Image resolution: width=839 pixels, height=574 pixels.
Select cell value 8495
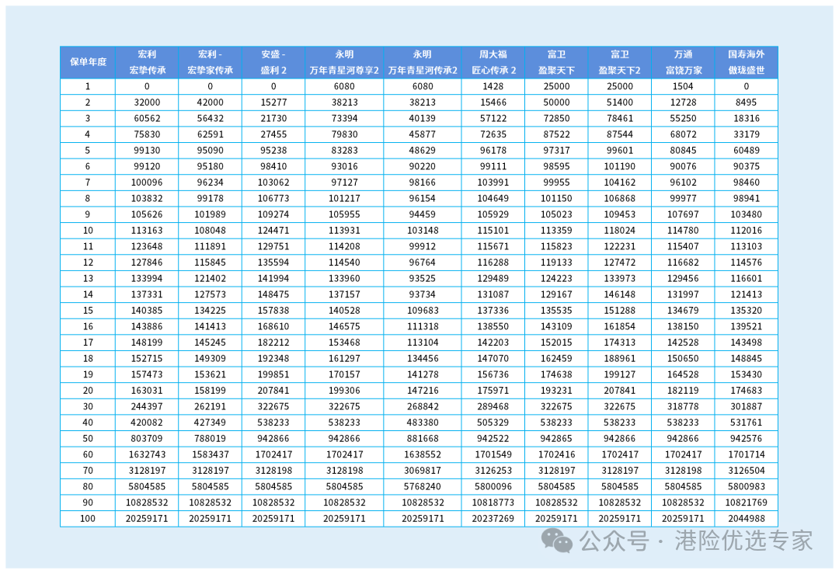(746, 103)
